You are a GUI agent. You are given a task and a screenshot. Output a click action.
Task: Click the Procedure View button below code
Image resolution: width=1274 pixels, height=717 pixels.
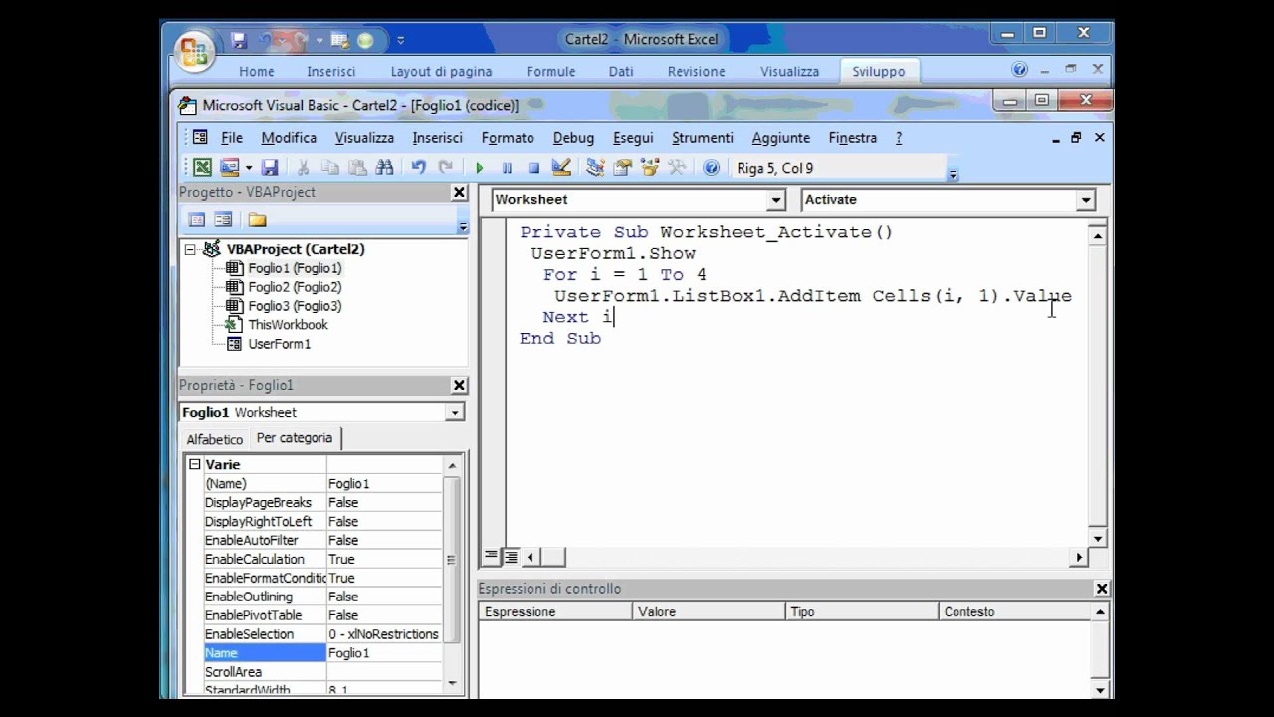(491, 557)
